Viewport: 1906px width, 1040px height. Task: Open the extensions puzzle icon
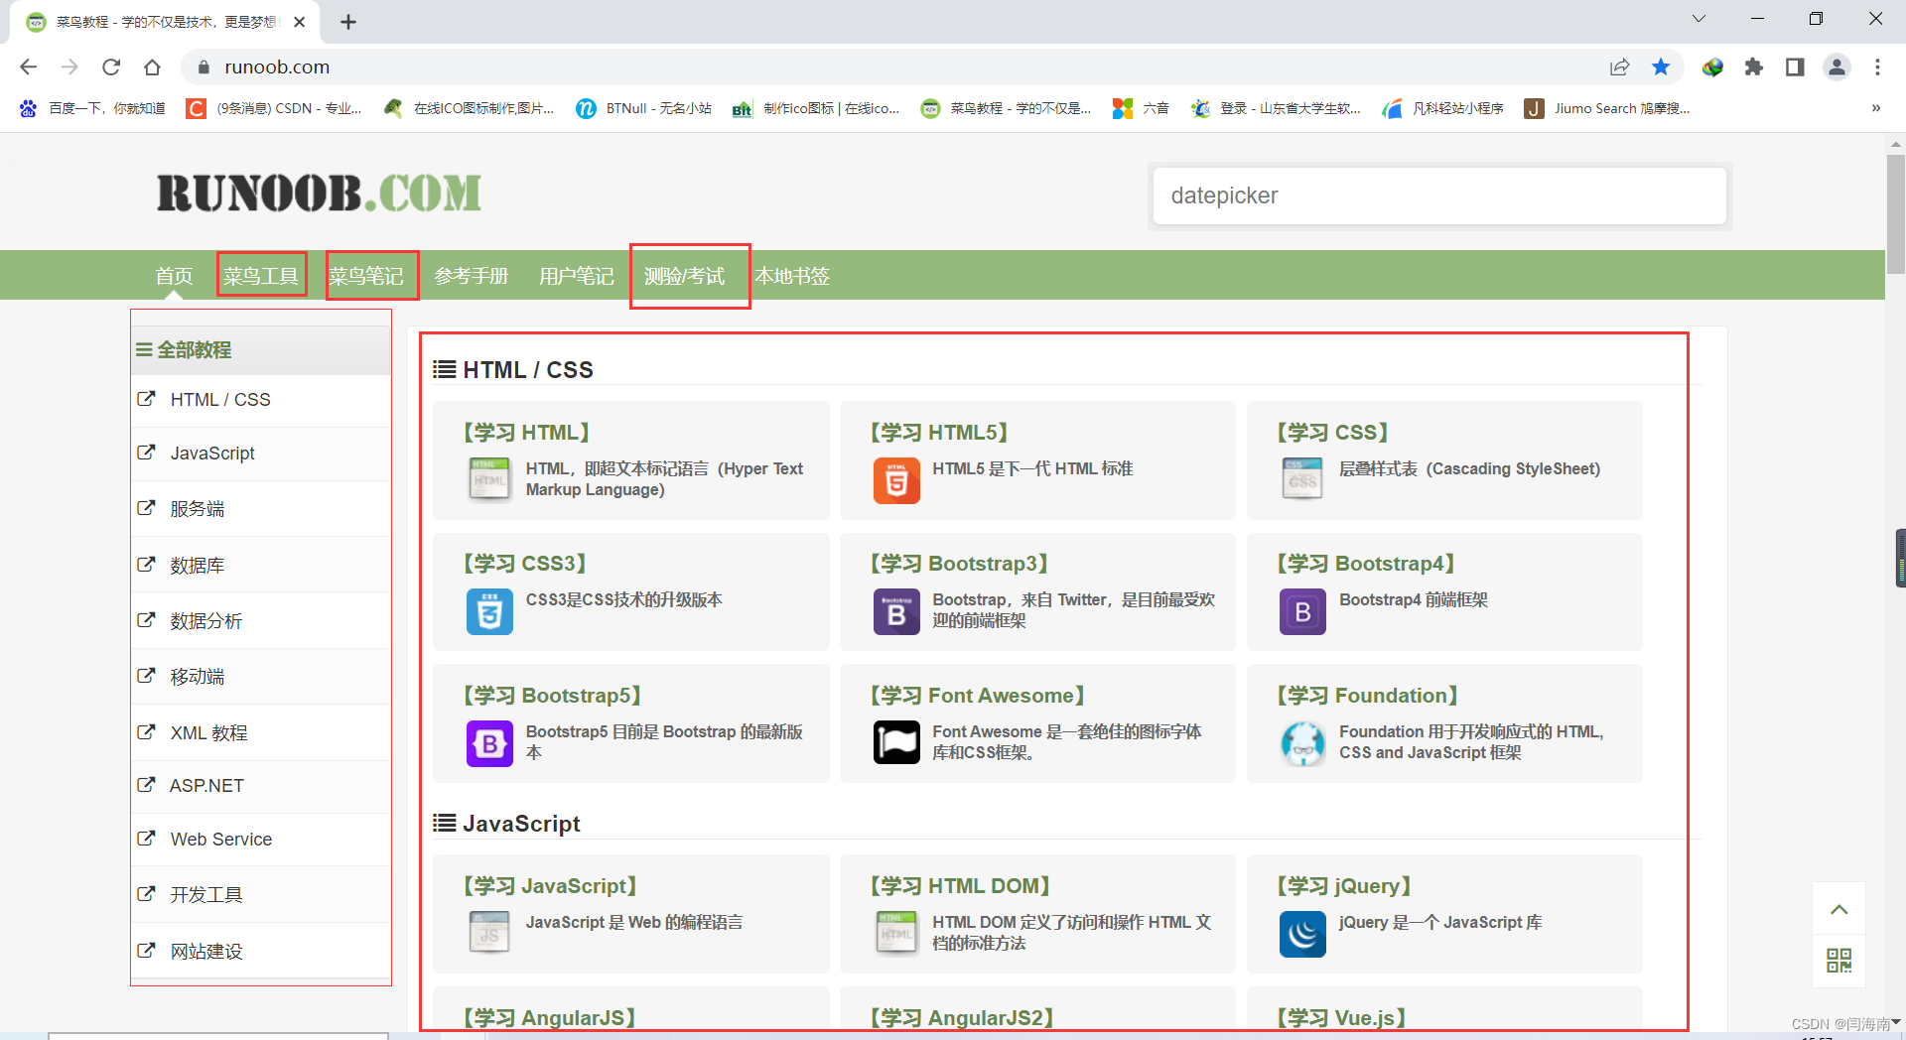coord(1754,66)
